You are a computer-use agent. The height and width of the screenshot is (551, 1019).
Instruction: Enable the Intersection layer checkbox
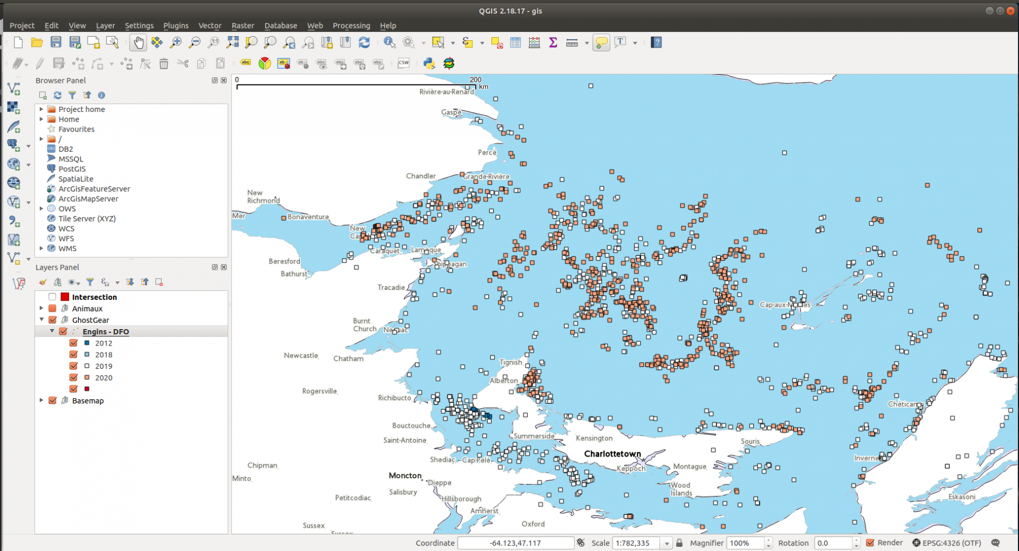click(53, 297)
